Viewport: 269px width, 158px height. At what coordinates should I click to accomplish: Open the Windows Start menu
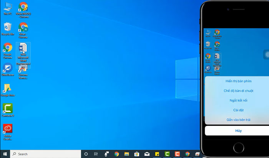(5, 154)
